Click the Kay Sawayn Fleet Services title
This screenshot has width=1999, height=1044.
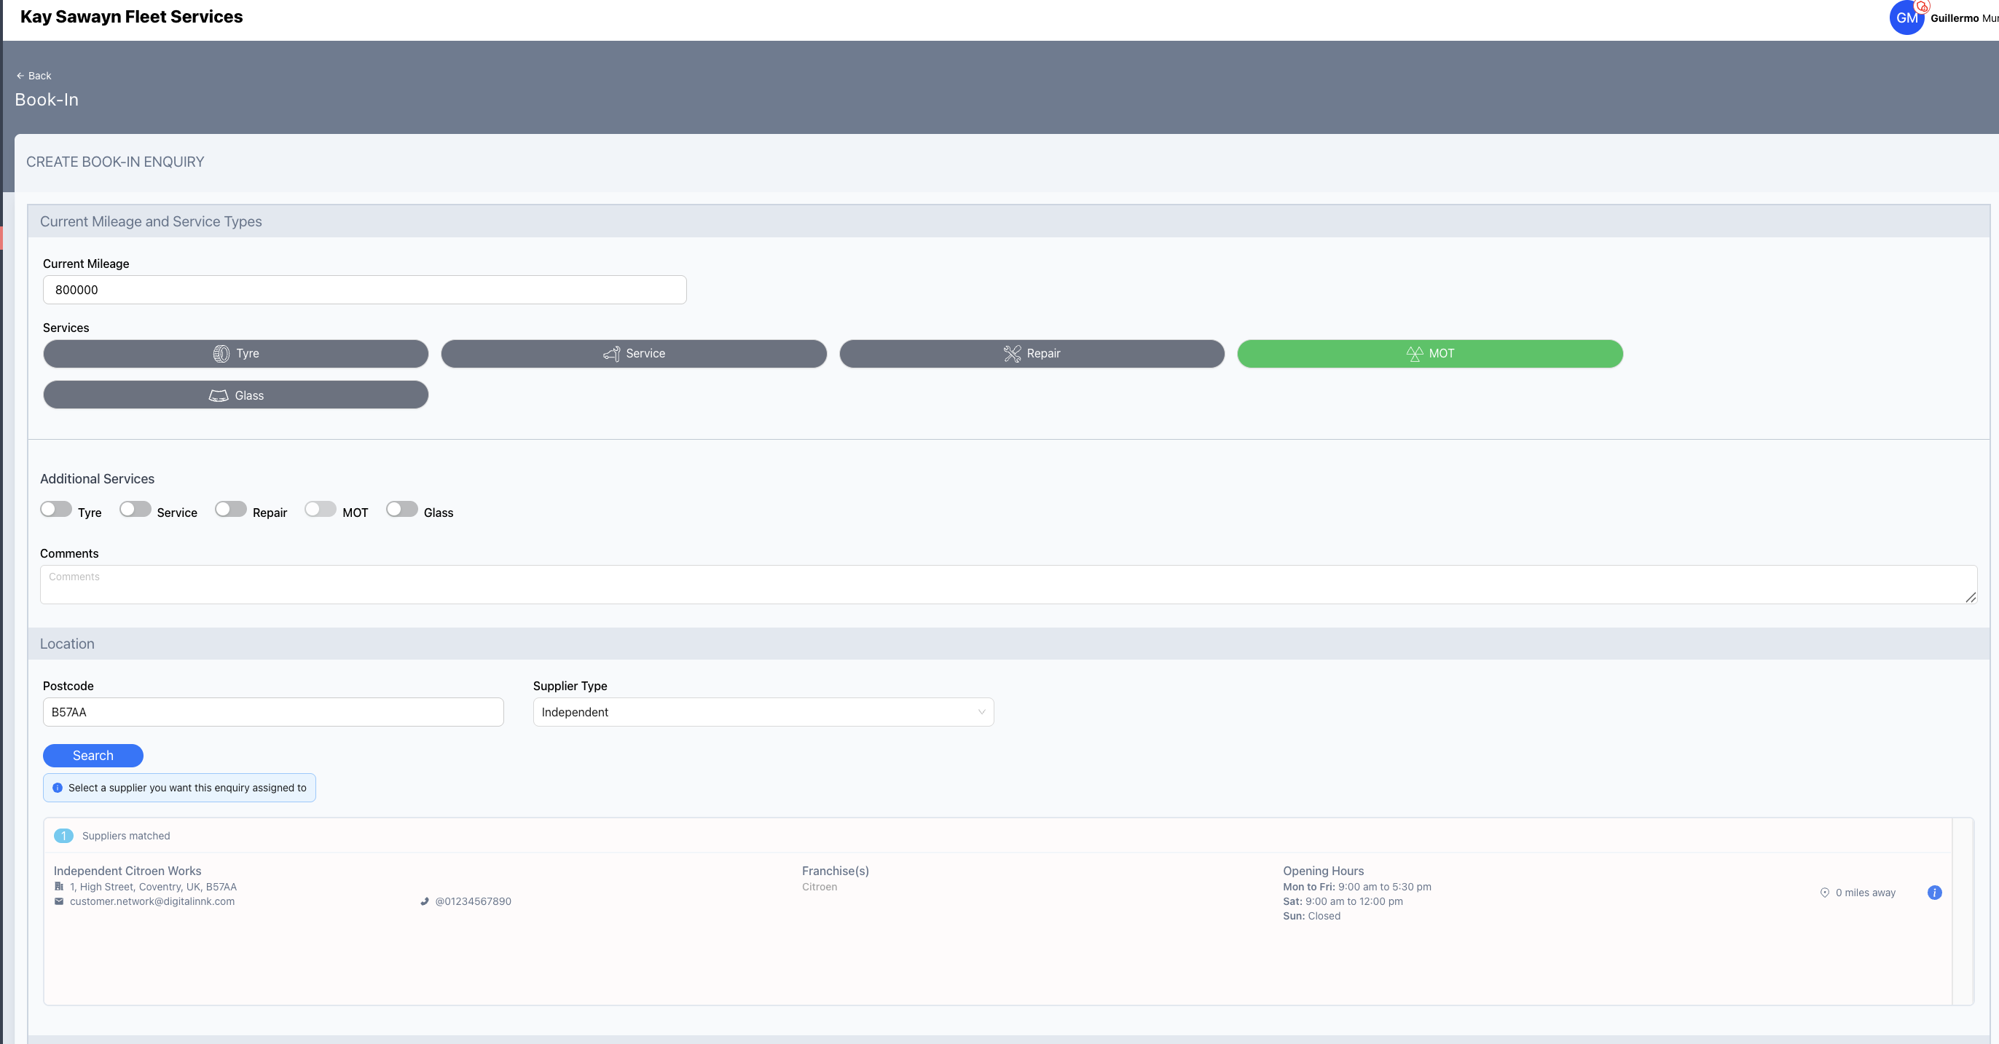tap(131, 16)
